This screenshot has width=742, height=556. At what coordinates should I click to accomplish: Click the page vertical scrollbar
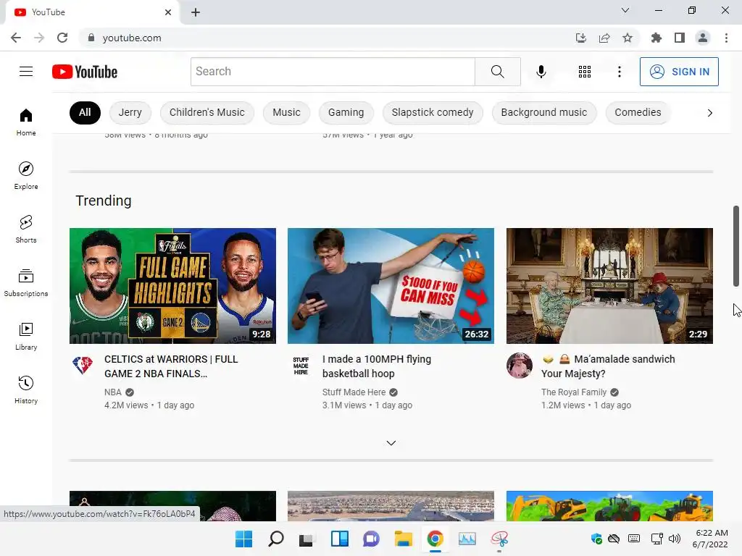736,246
